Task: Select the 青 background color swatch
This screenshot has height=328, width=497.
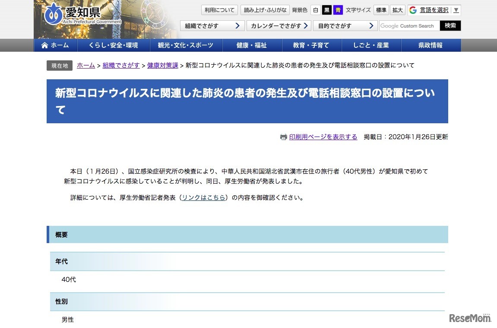Action: 337,9
